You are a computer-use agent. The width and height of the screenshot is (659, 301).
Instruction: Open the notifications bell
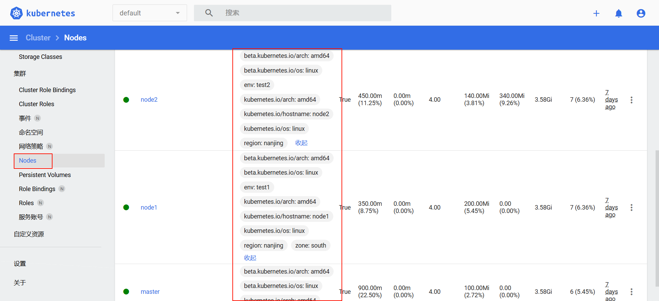point(618,13)
